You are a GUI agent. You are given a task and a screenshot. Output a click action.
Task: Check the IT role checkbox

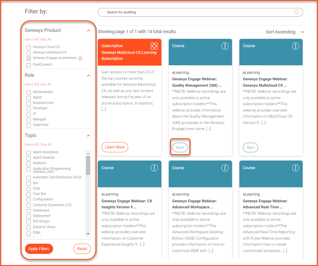click(28, 114)
